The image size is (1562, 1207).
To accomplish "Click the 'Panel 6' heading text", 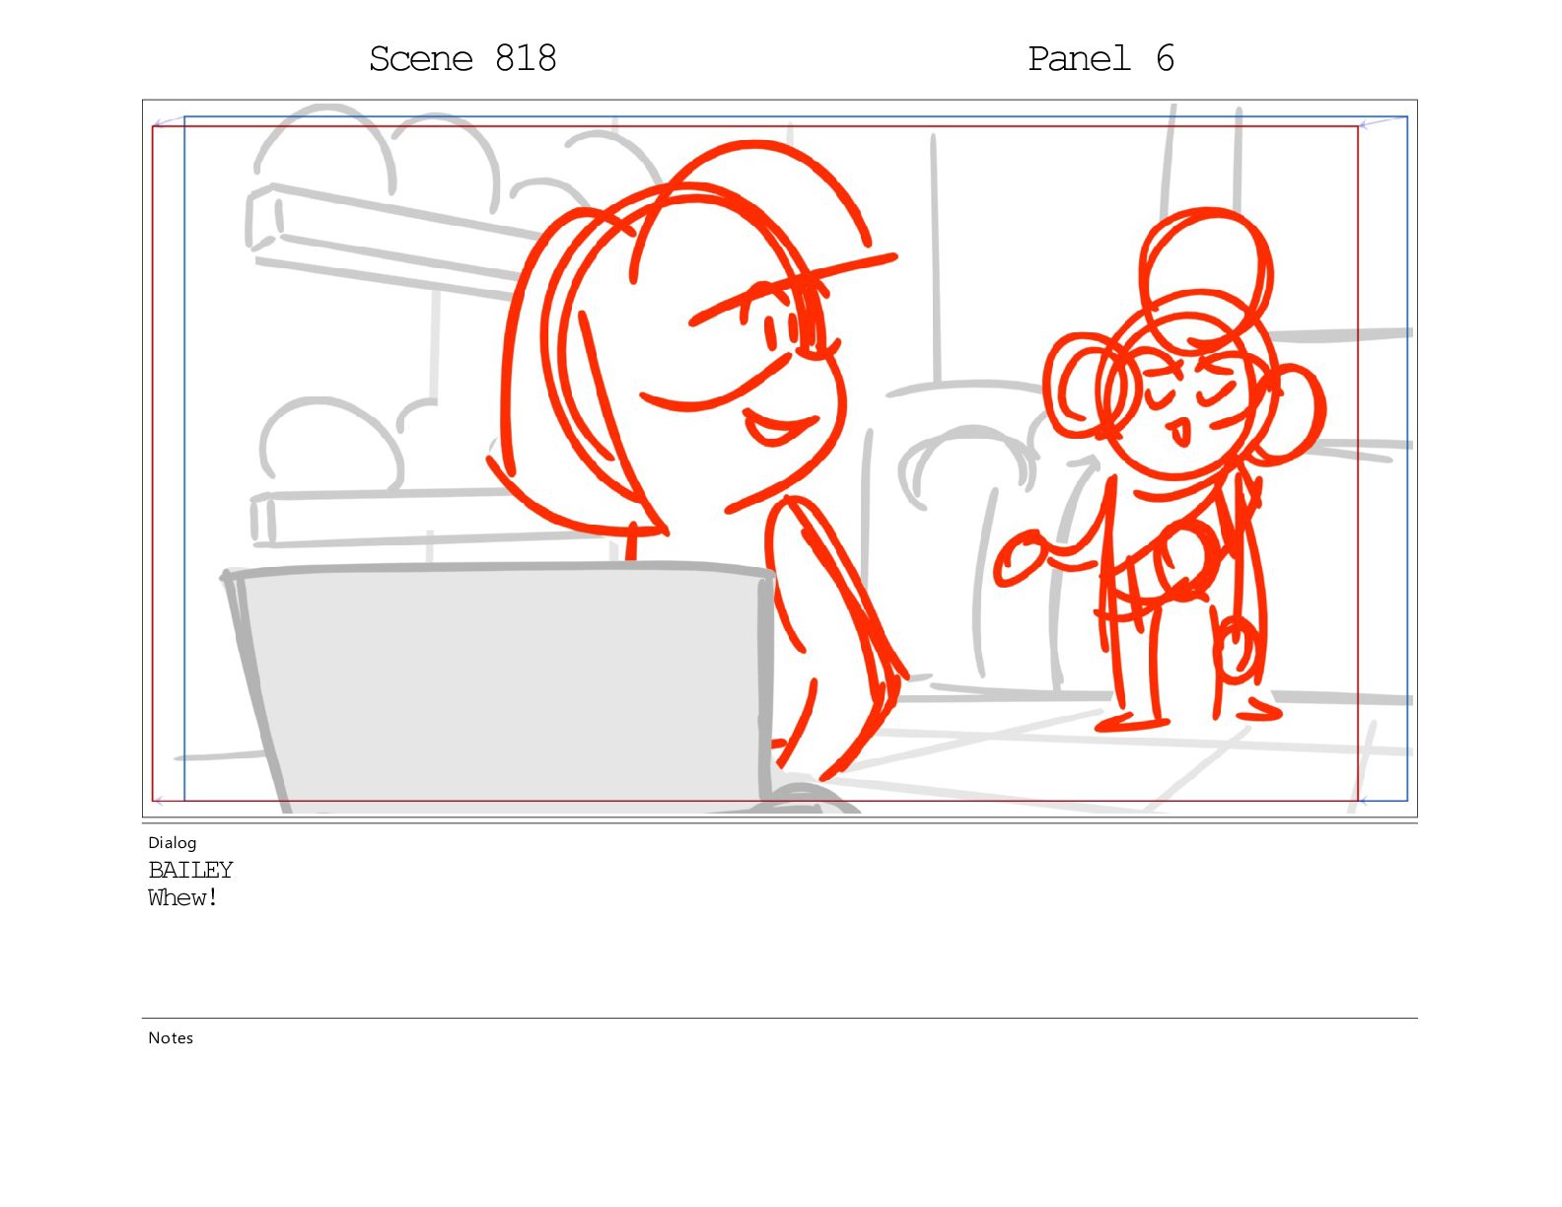I will (x=1100, y=59).
